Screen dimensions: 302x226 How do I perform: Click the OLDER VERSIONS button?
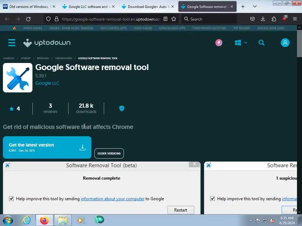tap(109, 153)
